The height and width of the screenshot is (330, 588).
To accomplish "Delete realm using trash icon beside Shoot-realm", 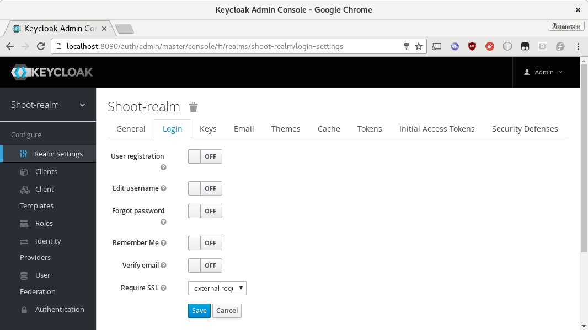I will pos(194,107).
